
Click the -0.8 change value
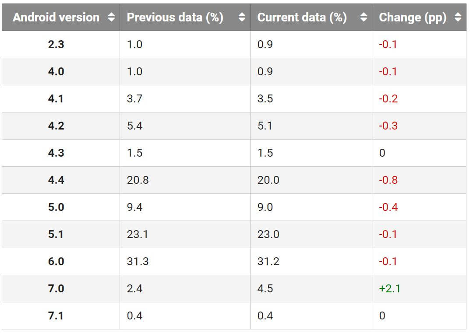tap(388, 180)
